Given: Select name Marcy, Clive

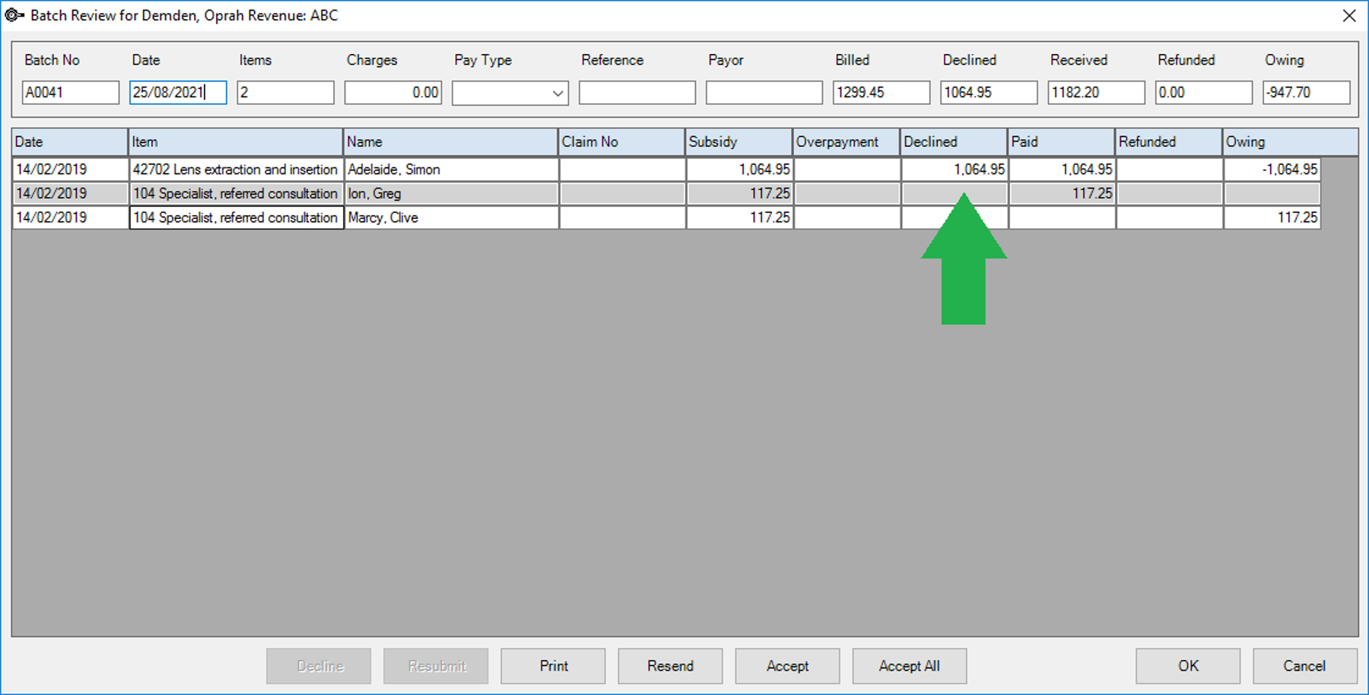Looking at the screenshot, I should [451, 217].
